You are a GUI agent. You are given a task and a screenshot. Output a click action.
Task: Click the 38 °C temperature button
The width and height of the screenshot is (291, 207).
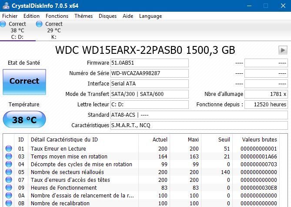point(24,119)
